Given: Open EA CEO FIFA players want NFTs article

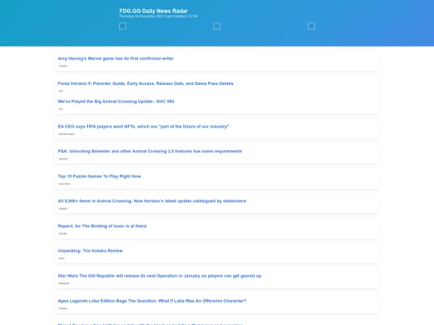Looking at the screenshot, I should [x=143, y=127].
